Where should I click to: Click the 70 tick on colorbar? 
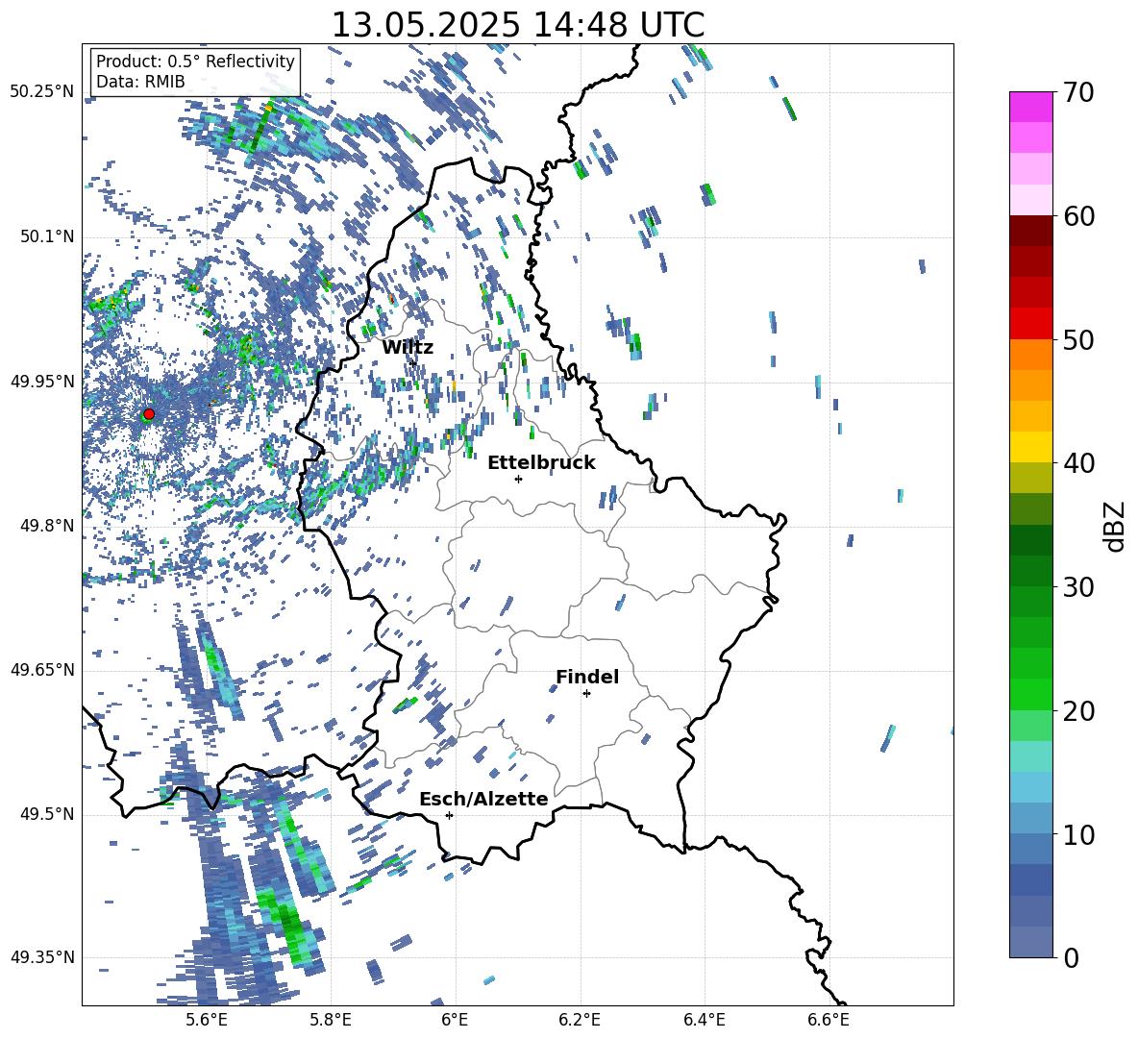pyautogui.click(x=1078, y=92)
